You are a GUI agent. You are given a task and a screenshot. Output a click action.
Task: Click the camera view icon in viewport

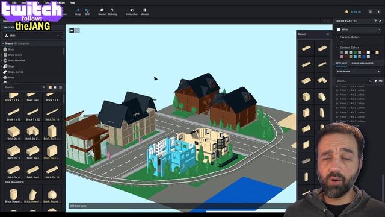tap(72, 30)
